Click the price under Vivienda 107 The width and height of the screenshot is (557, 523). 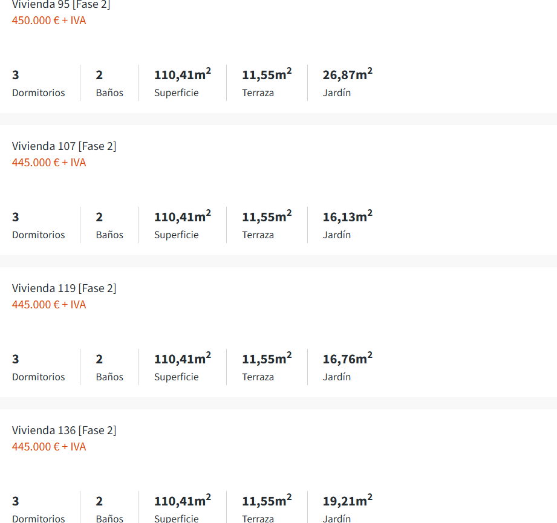tap(49, 163)
